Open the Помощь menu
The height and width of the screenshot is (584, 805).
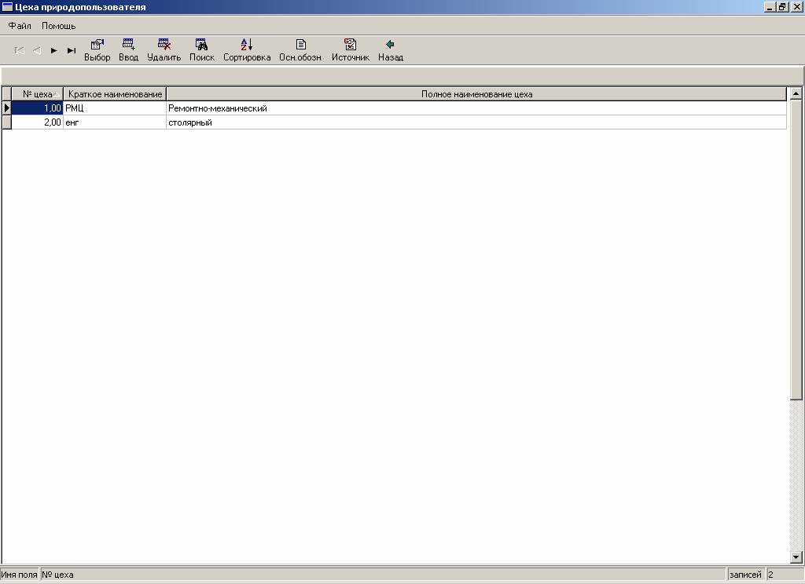point(59,26)
